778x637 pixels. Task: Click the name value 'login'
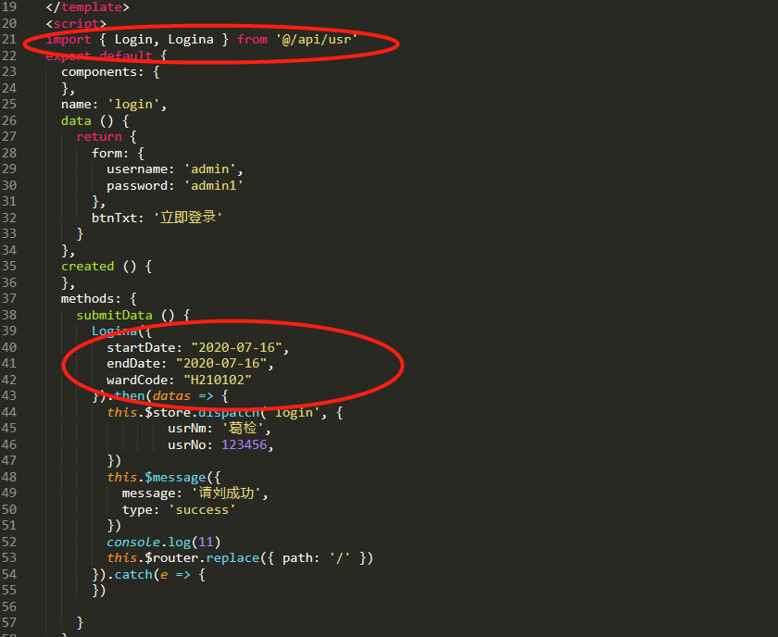[134, 105]
